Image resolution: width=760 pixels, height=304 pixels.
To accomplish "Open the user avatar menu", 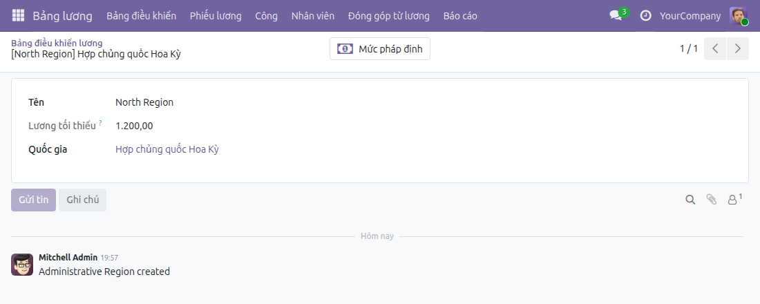I will (739, 15).
